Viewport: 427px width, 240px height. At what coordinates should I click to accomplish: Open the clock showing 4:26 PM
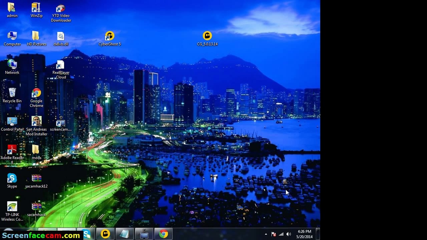(304, 234)
